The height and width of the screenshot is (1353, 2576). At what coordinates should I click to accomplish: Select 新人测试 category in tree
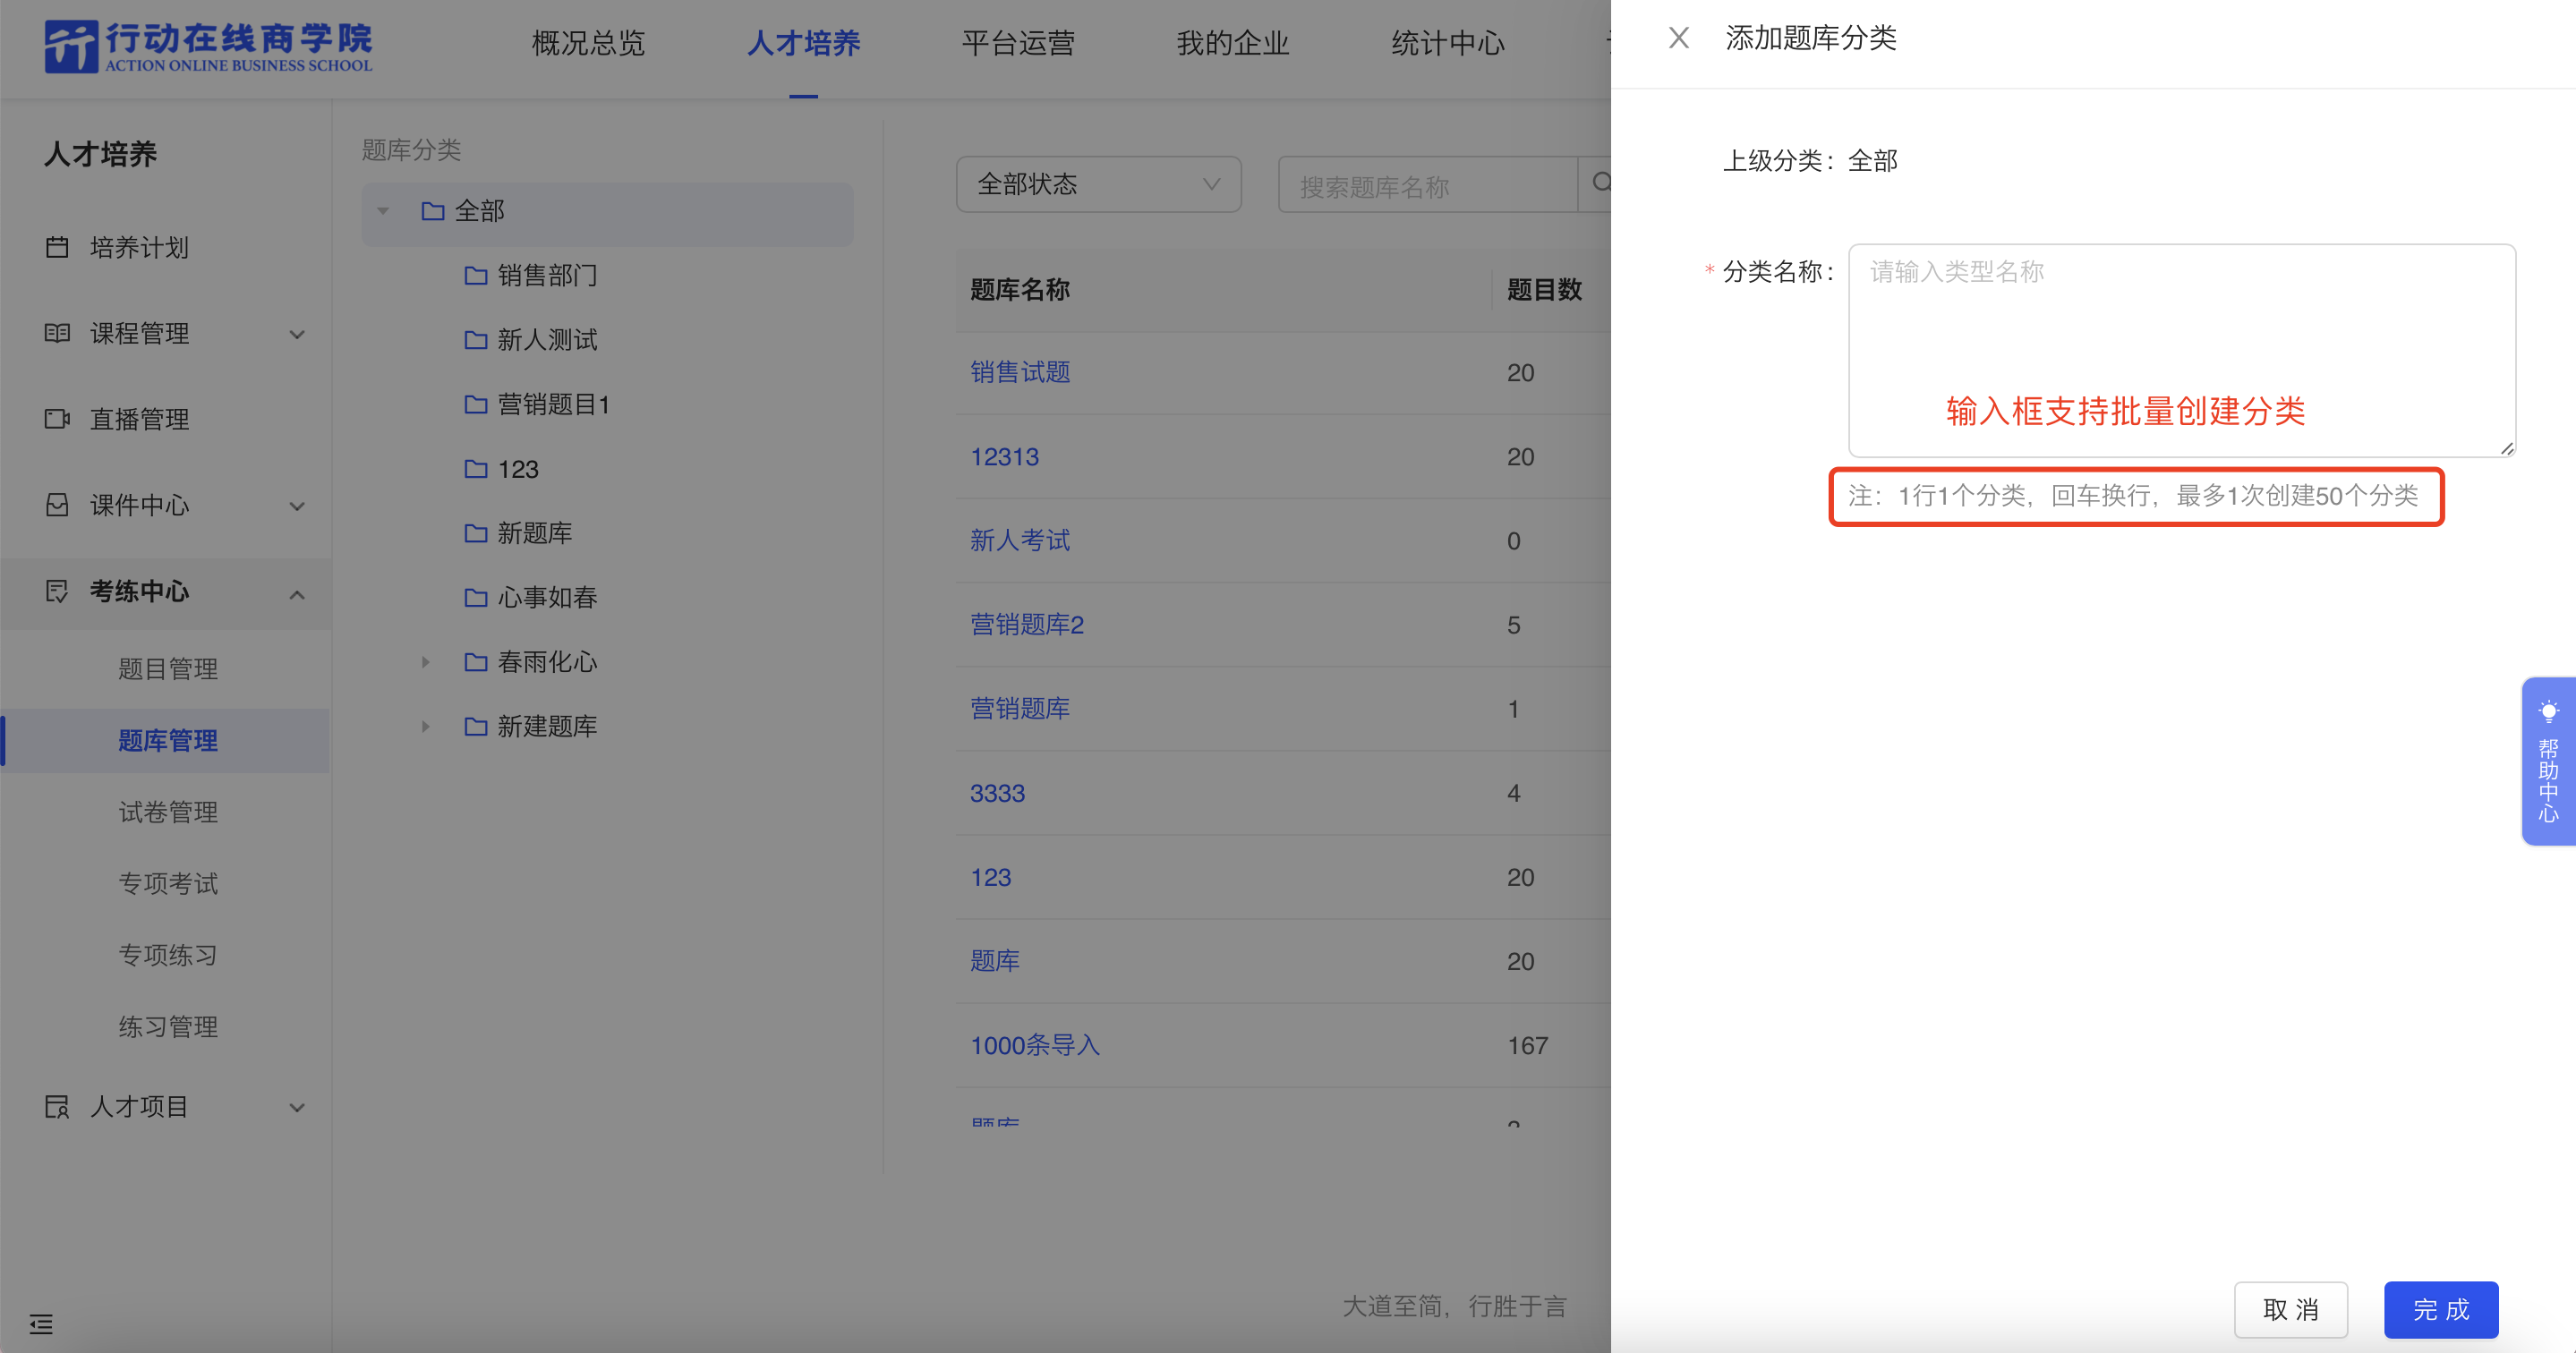tap(547, 340)
